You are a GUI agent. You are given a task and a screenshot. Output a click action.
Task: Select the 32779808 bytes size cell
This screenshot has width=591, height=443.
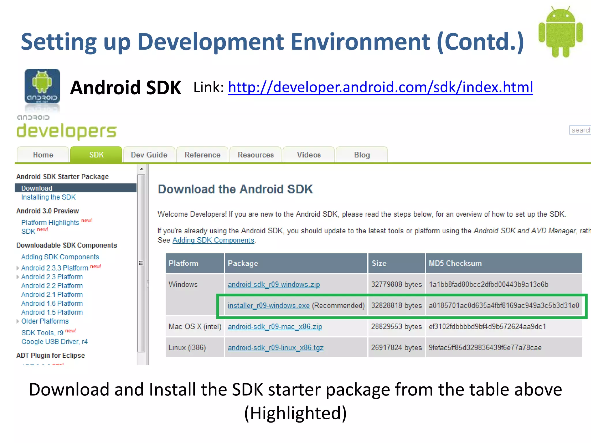click(x=397, y=285)
